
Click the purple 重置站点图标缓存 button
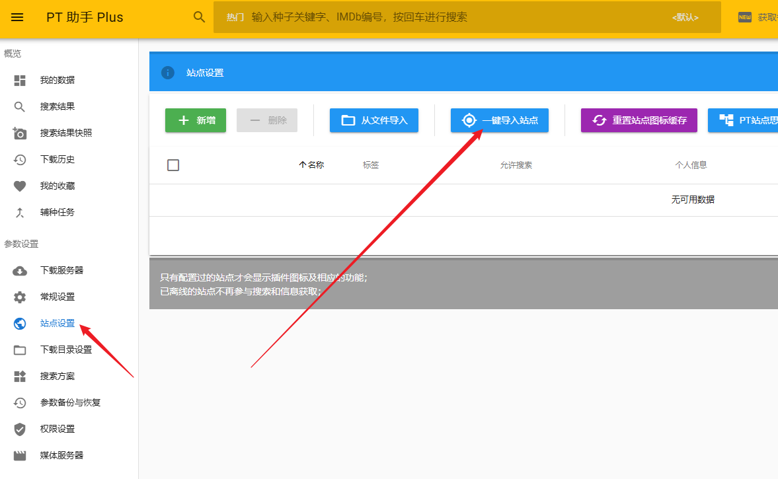pyautogui.click(x=639, y=120)
